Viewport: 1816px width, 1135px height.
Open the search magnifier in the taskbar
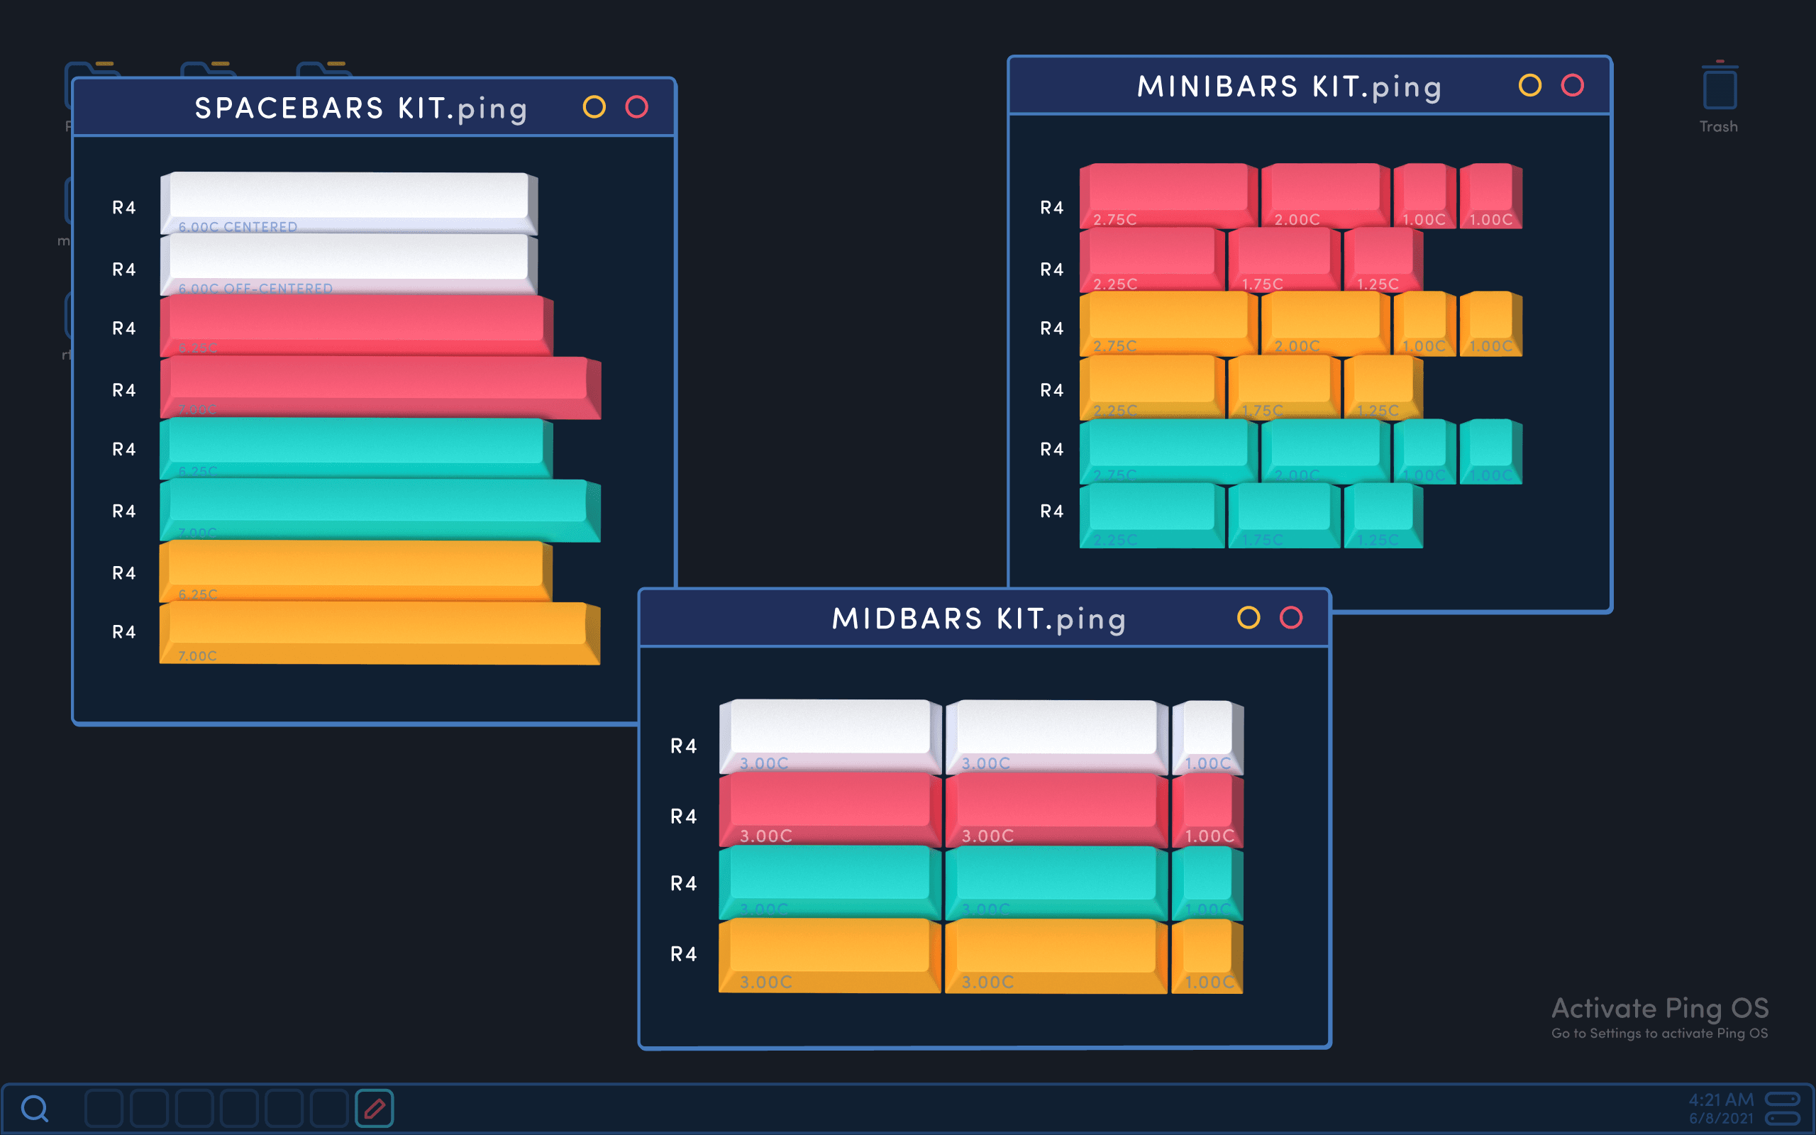pyautogui.click(x=35, y=1108)
